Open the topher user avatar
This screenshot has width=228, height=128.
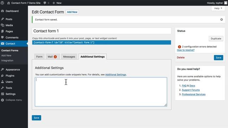226,3
